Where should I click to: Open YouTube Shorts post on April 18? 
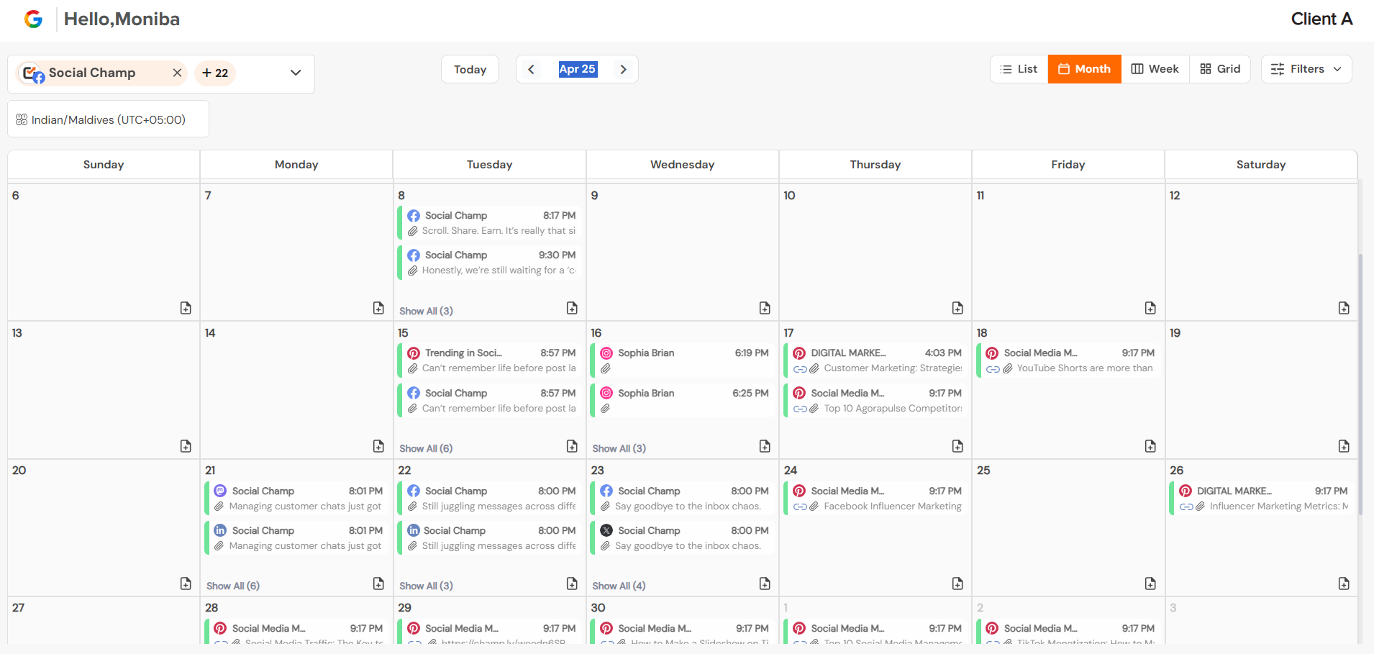click(x=1068, y=360)
